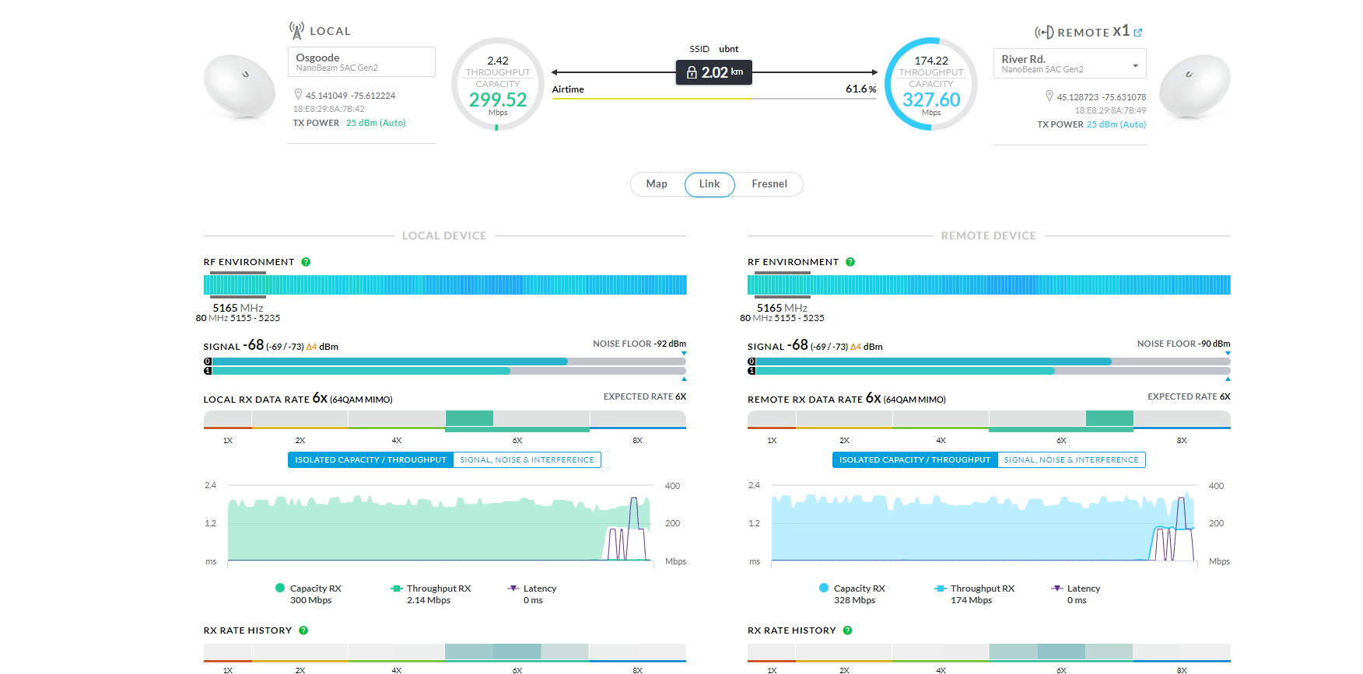Image resolution: width=1363 pixels, height=674 pixels.
Task: Open remote RF Environment help icon
Action: [x=850, y=262]
